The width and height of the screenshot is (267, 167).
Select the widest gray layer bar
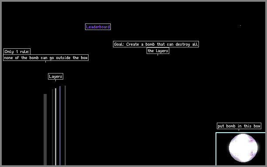click(x=45, y=130)
